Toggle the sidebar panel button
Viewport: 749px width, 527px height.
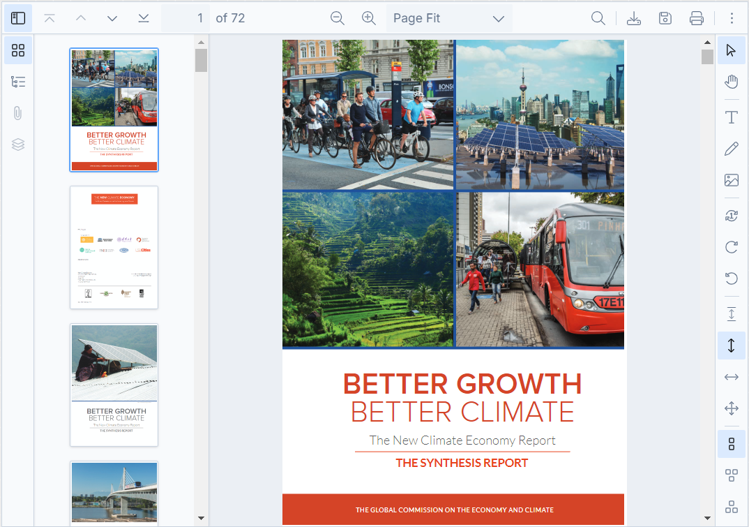point(18,18)
